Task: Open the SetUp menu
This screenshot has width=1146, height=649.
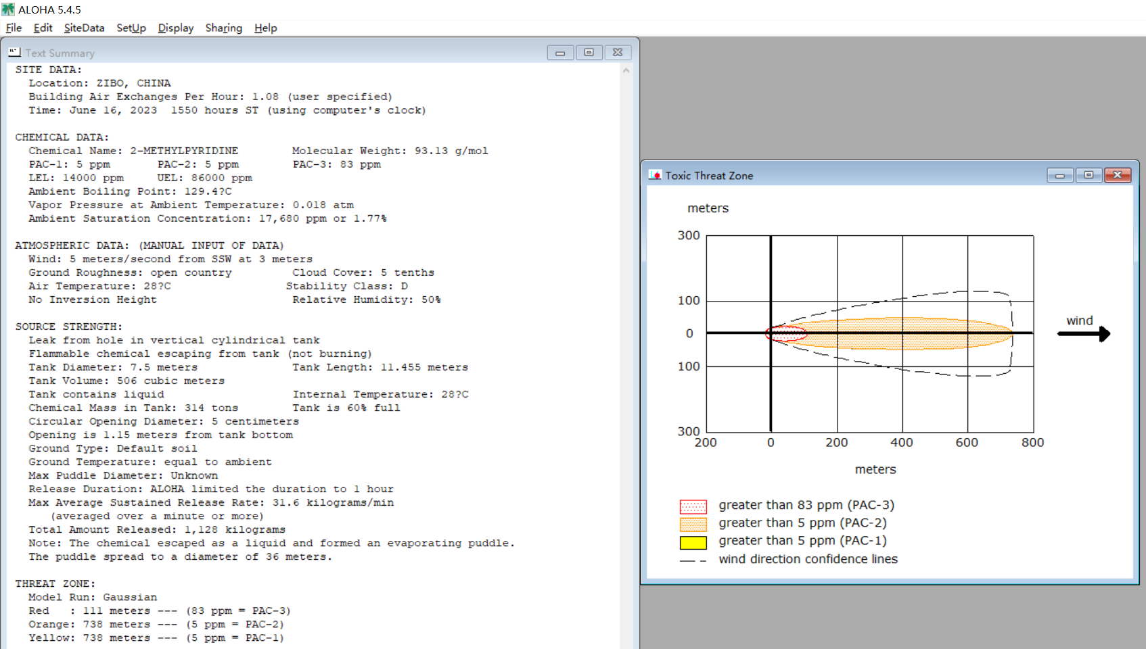Action: coord(131,28)
